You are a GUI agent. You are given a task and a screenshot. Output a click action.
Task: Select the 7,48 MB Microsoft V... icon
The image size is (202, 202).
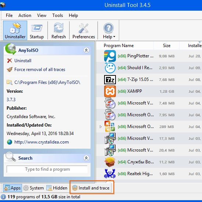point(110,103)
